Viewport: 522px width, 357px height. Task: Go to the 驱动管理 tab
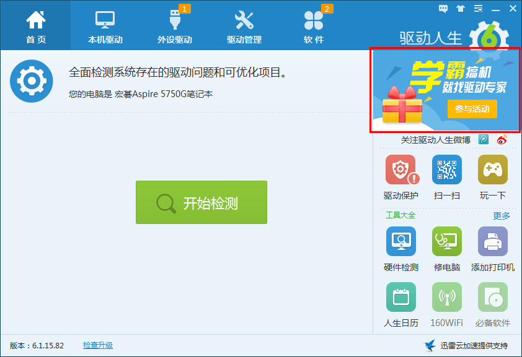(x=244, y=25)
